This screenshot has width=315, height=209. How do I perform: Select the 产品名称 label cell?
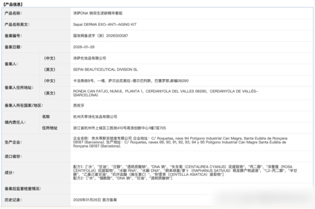[13, 13]
